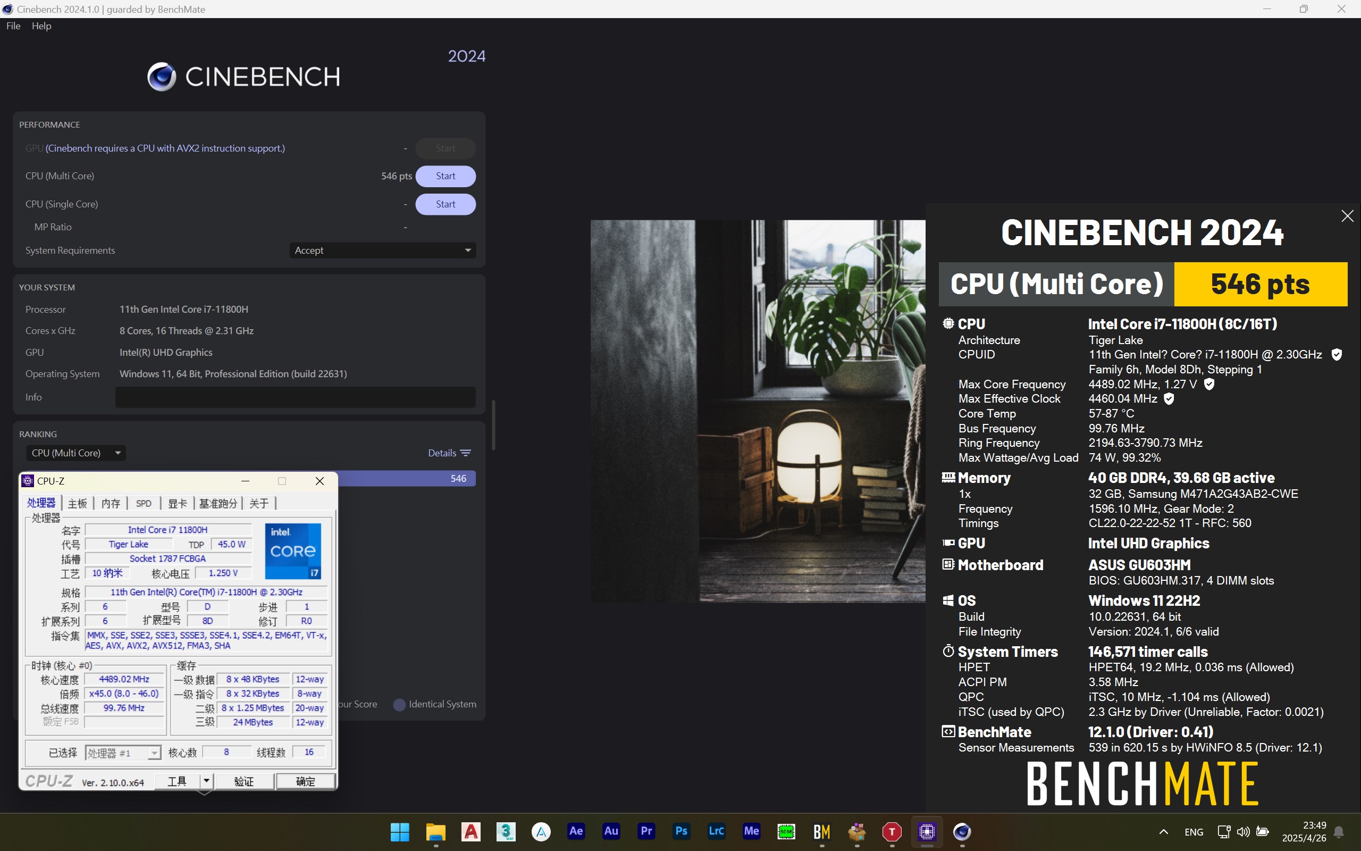
Task: Open battery tray icon
Action: [1263, 831]
